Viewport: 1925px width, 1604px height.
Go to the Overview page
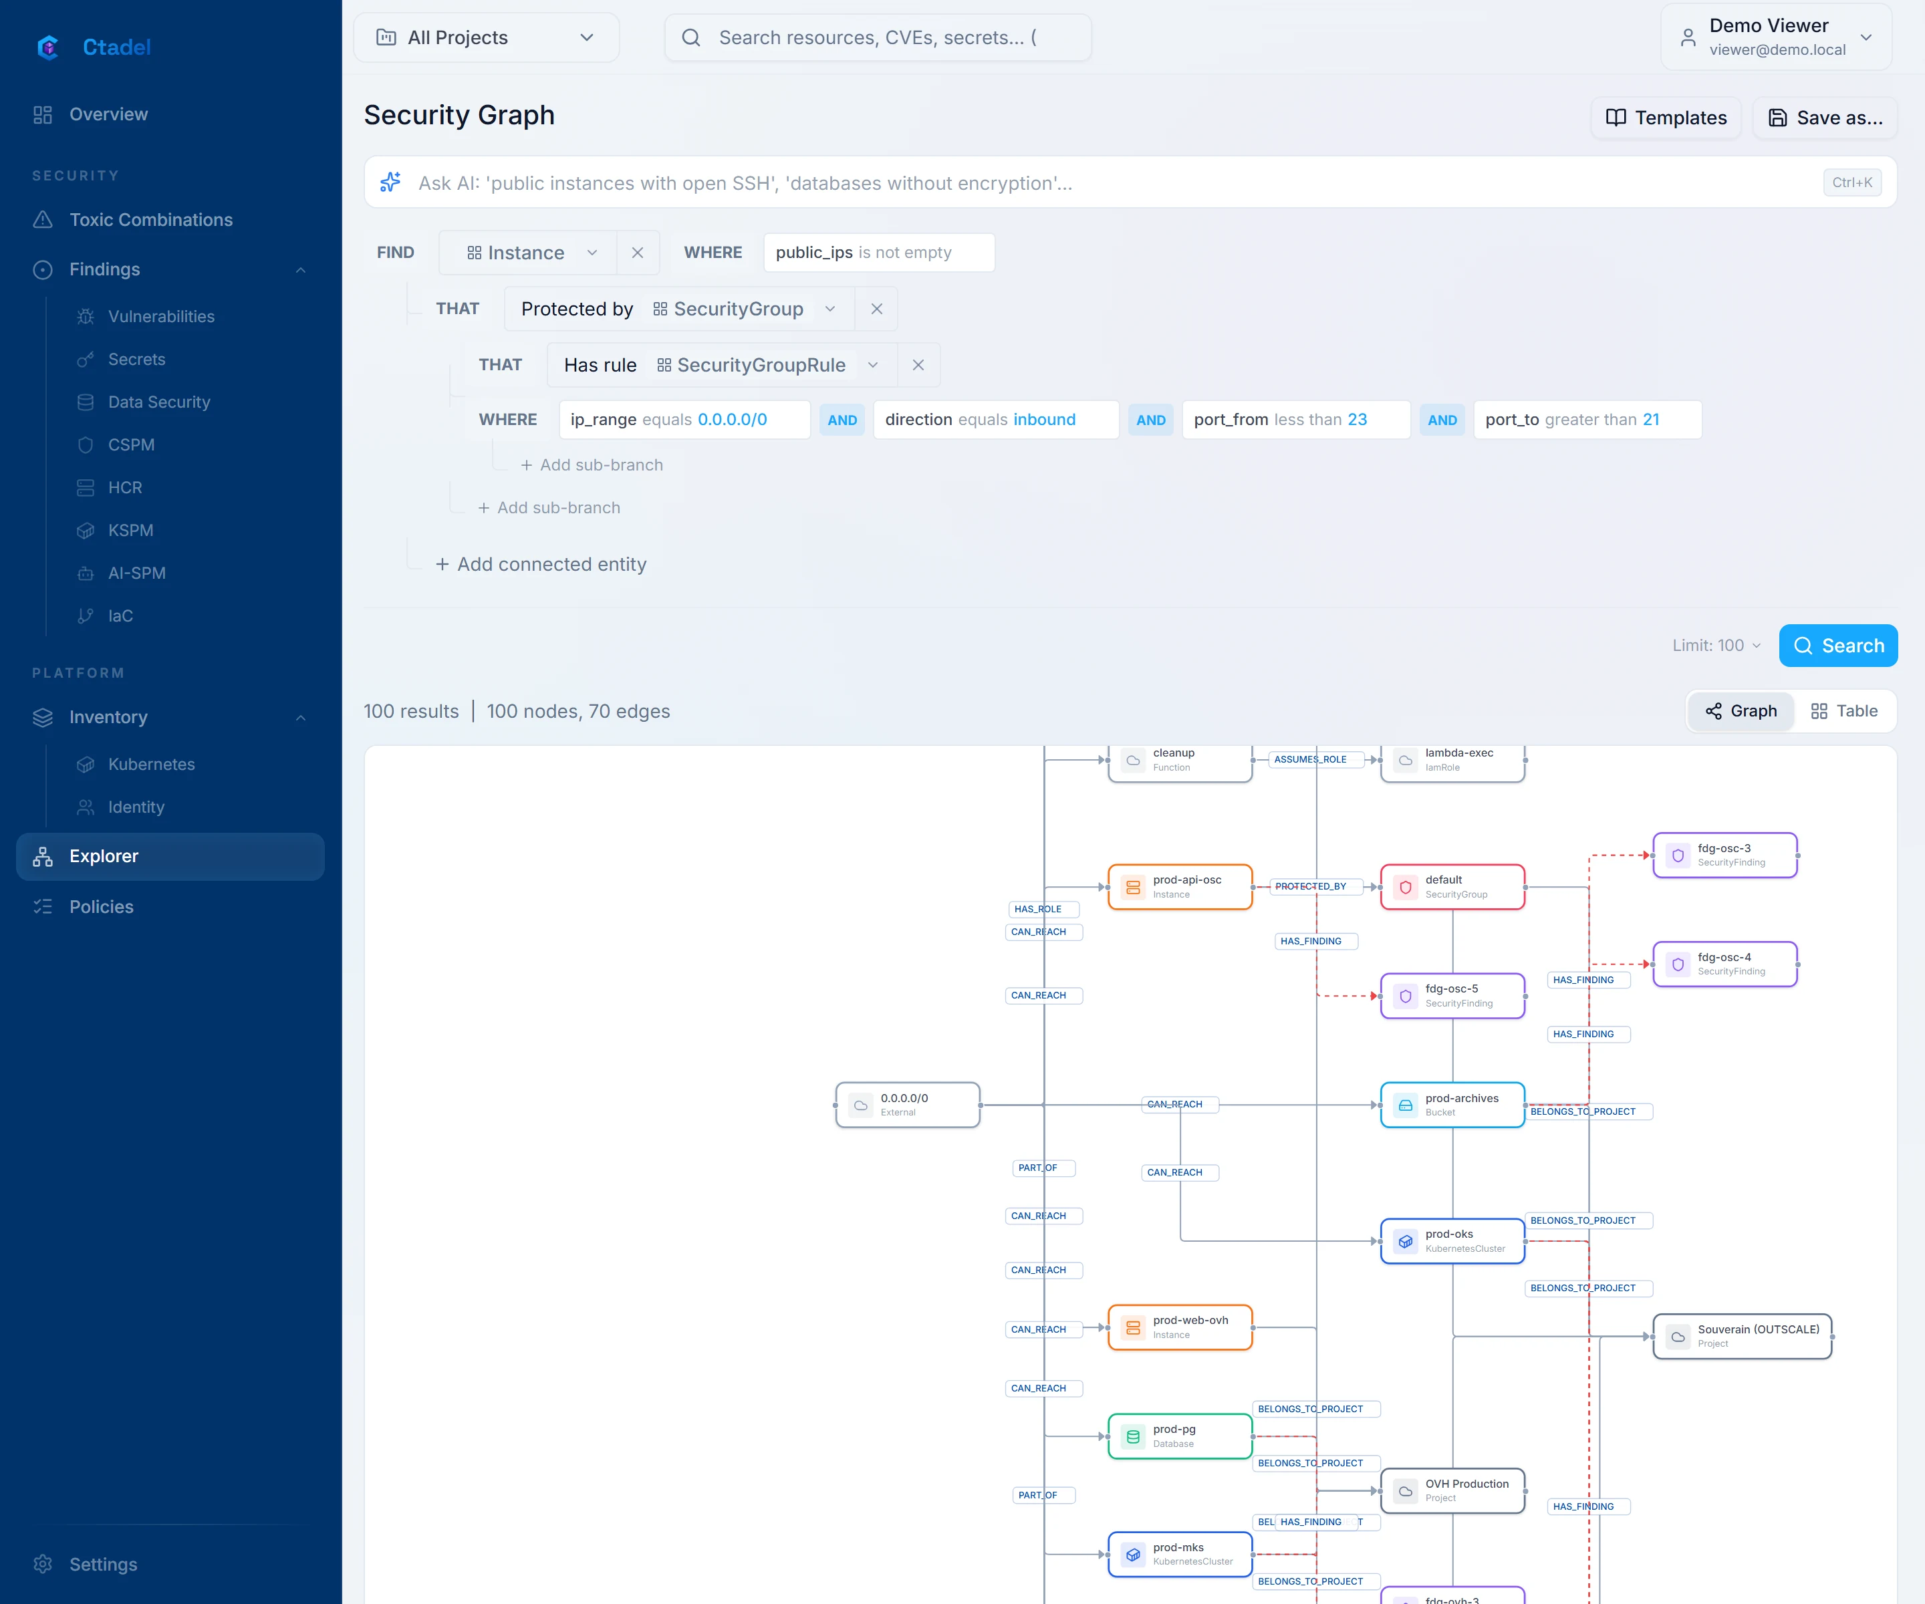point(170,114)
